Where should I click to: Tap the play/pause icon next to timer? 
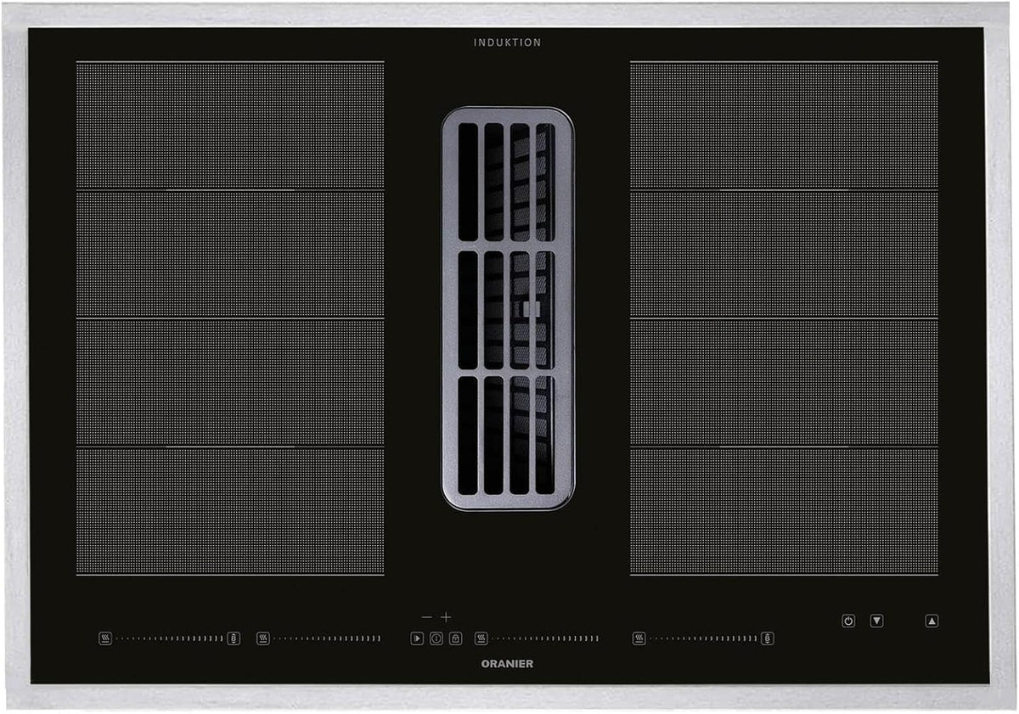point(417,638)
